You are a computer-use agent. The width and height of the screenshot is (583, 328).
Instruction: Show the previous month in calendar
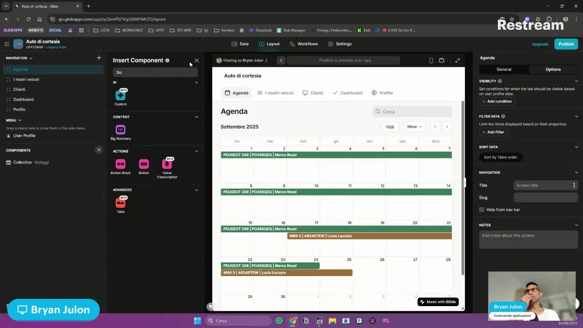(x=435, y=127)
